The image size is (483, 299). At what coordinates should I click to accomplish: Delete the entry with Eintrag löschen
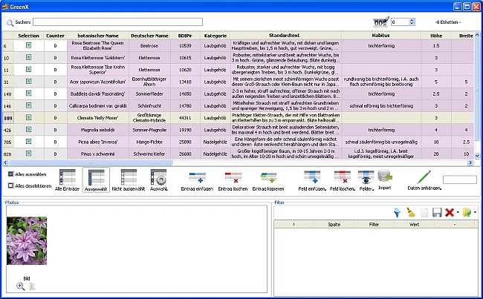pos(233,181)
